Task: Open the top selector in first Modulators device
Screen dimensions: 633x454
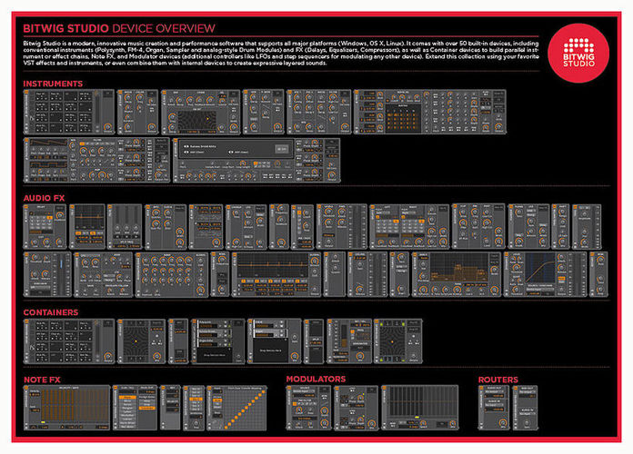Action: tap(304, 391)
